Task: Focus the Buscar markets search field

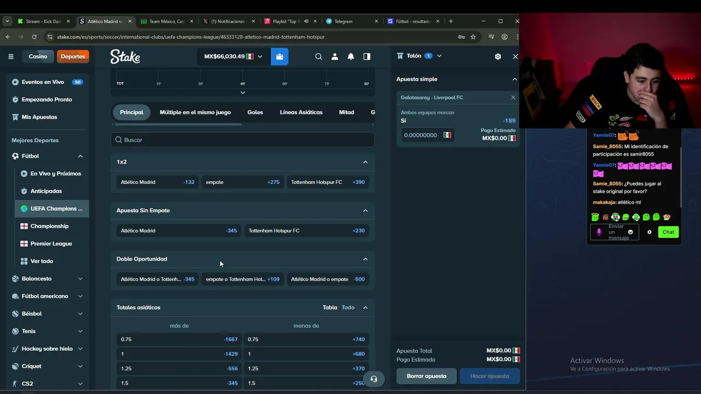Action: (243, 140)
